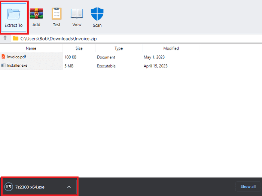Image resolution: width=262 pixels, height=196 pixels.
Task: Click Show all downloads button
Action: 248,187
